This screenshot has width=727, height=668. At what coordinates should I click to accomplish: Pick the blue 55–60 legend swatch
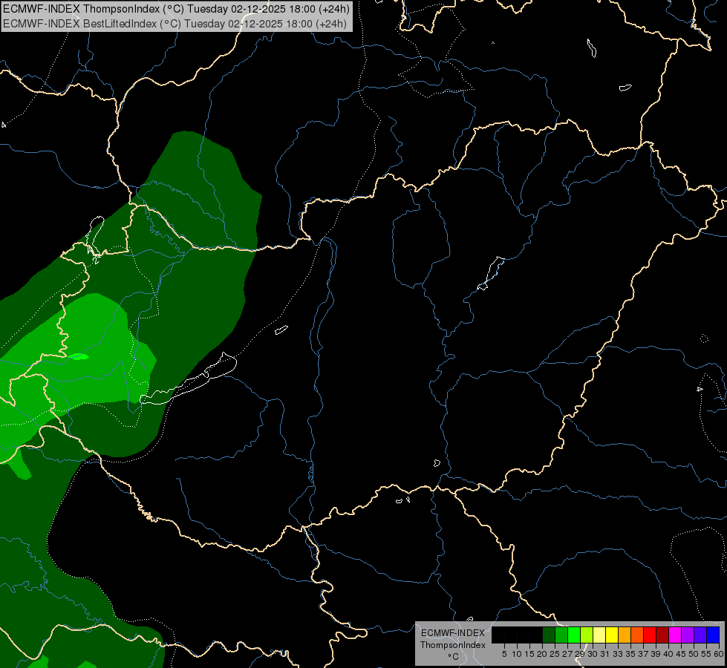point(713,635)
